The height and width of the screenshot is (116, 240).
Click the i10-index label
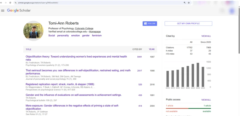170,54
